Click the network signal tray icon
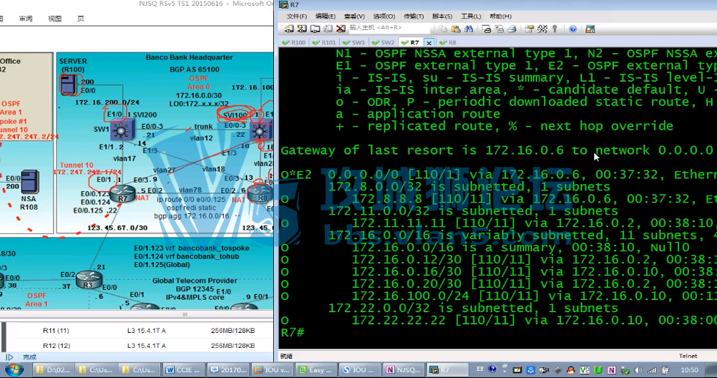717x378 pixels. [652, 369]
